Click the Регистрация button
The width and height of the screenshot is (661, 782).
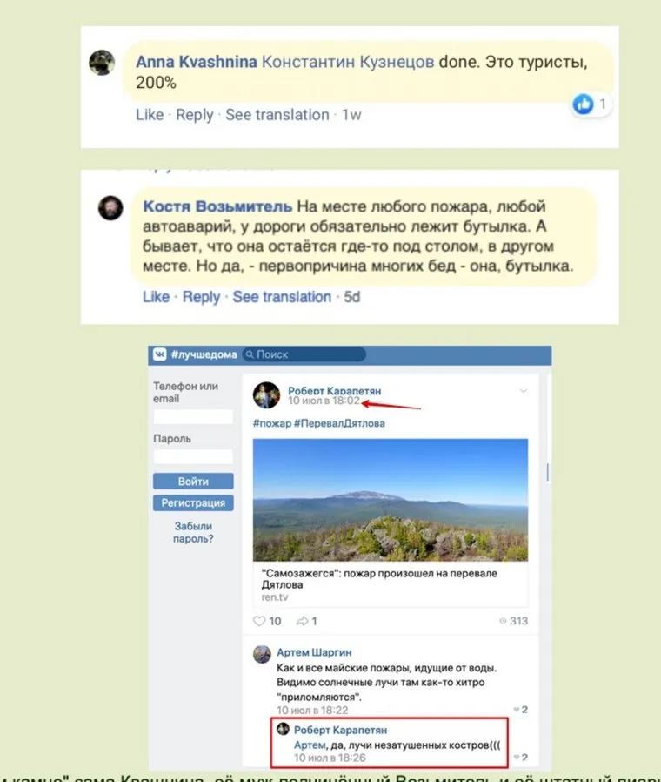click(193, 502)
